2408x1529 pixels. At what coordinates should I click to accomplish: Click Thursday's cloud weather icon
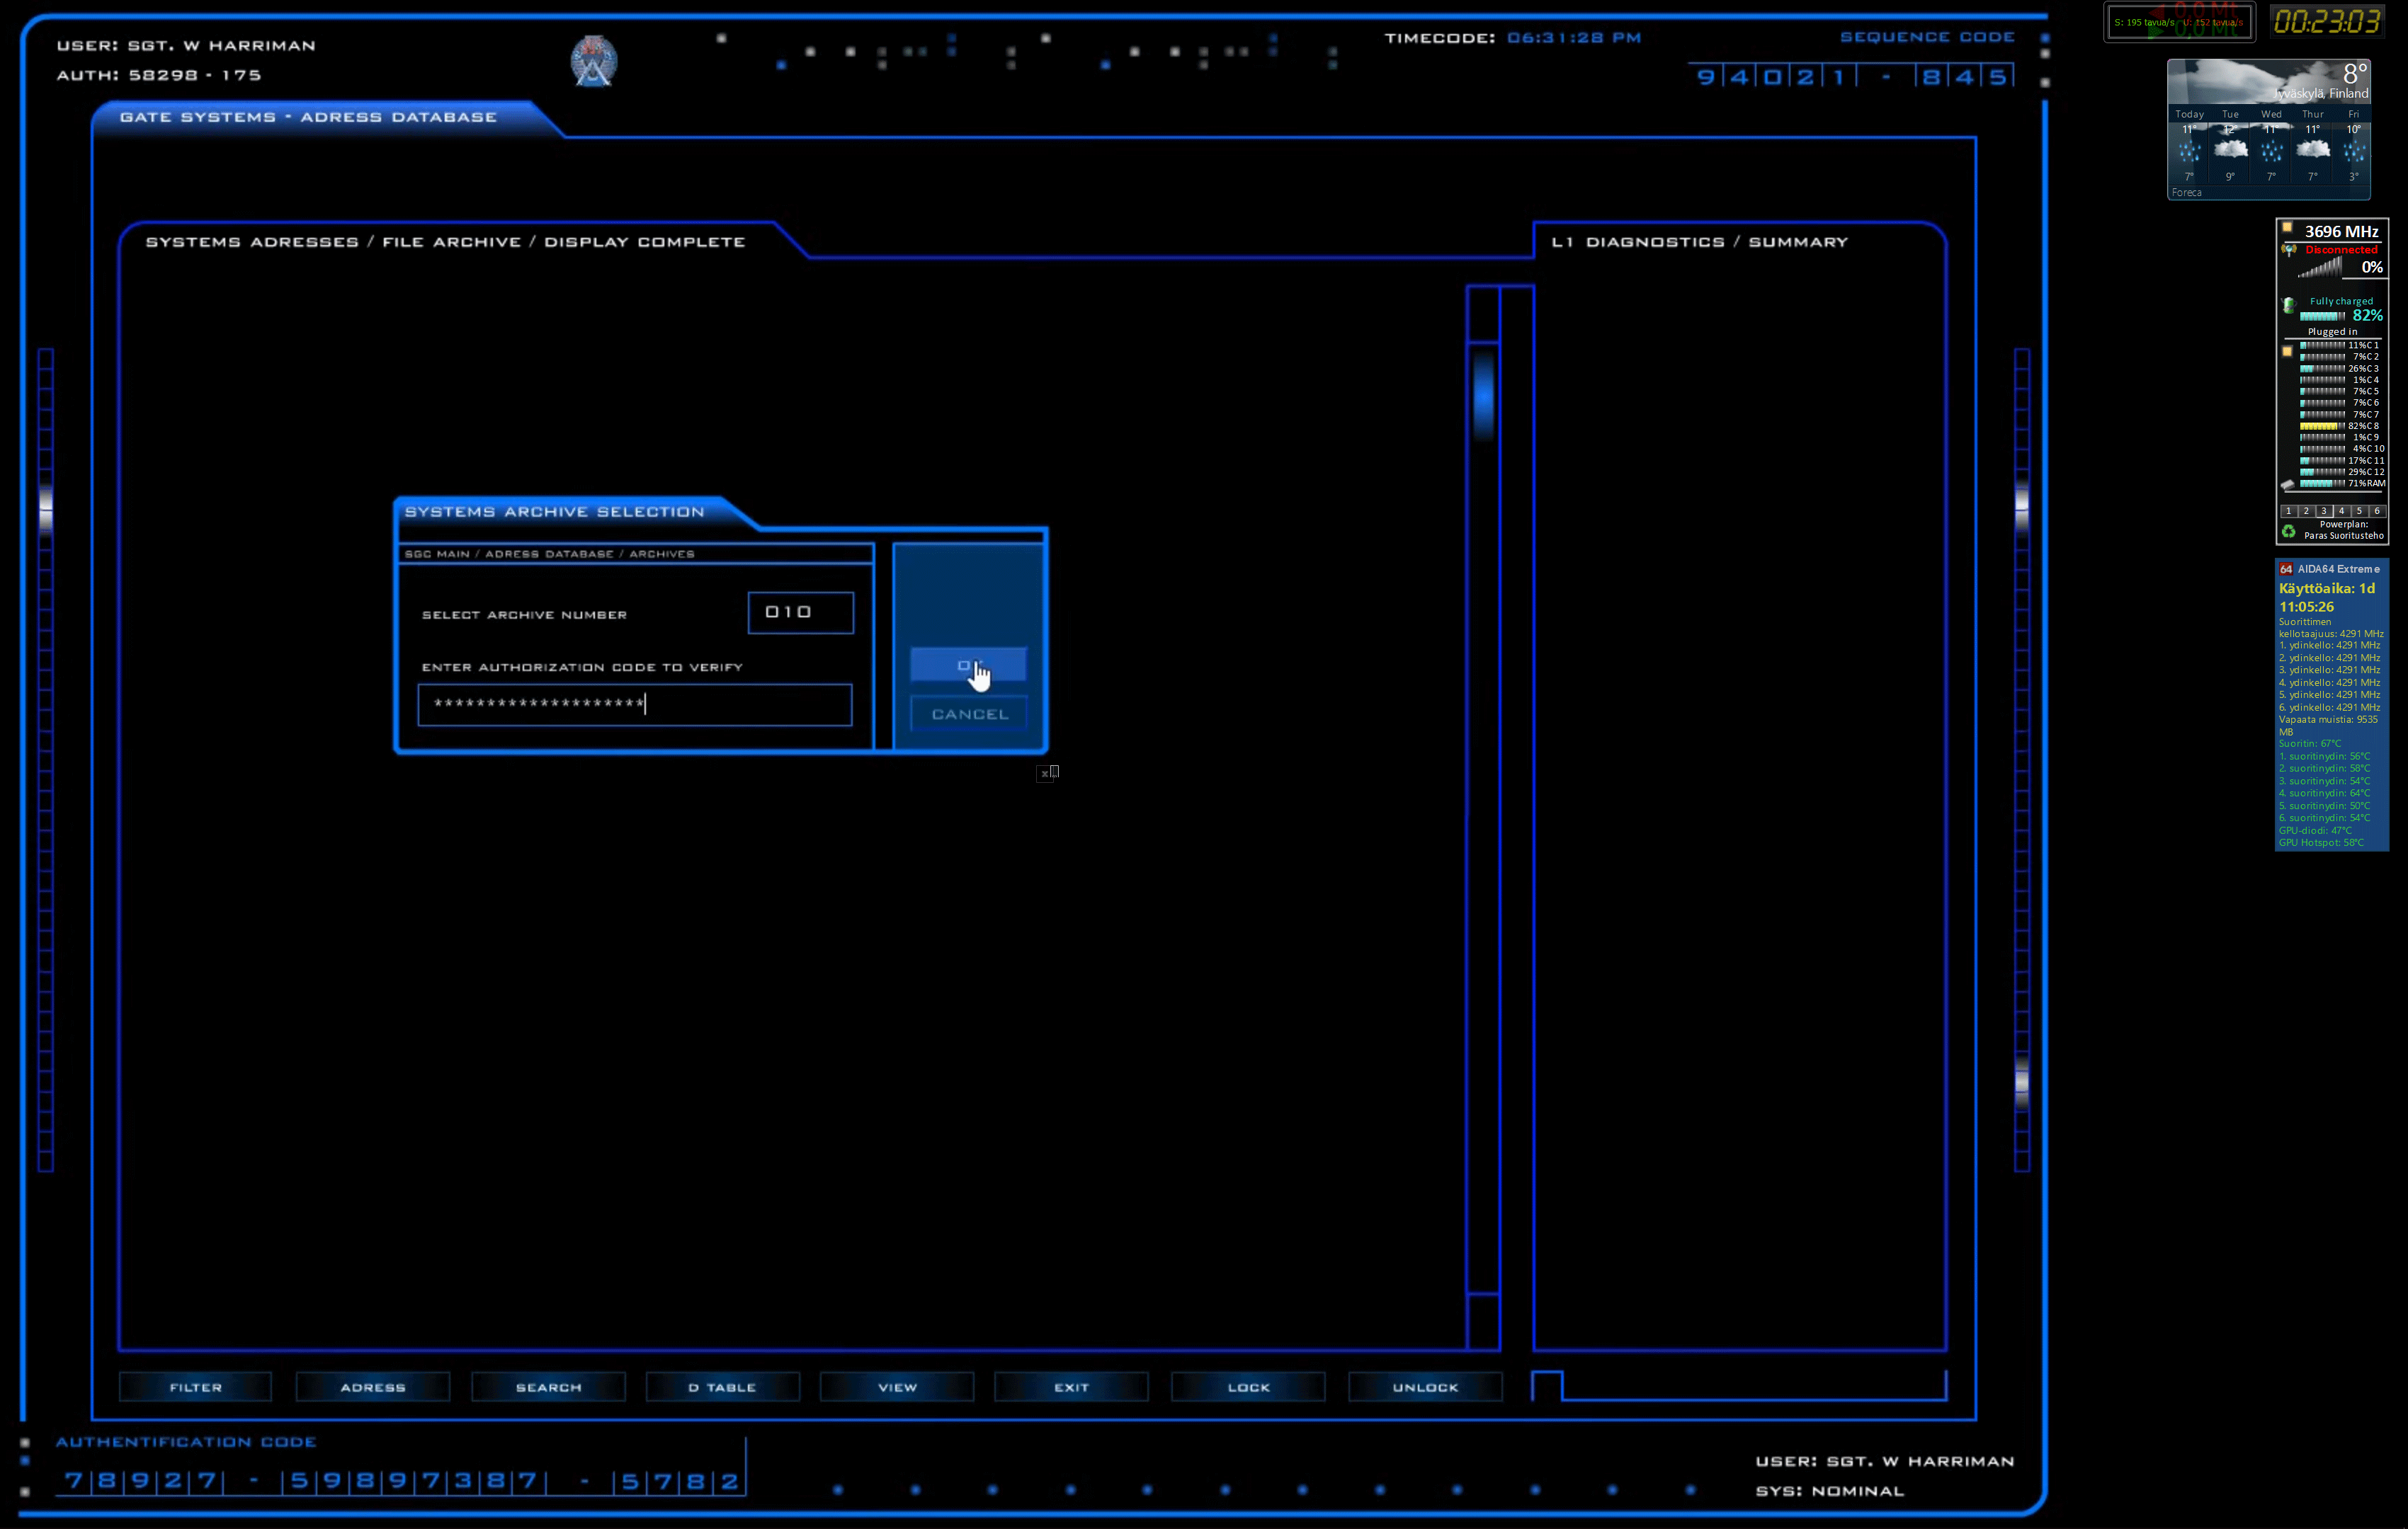coord(2313,150)
